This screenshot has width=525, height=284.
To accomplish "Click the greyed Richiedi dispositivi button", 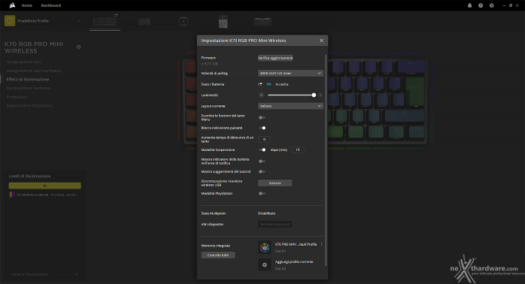I will pos(275,224).
